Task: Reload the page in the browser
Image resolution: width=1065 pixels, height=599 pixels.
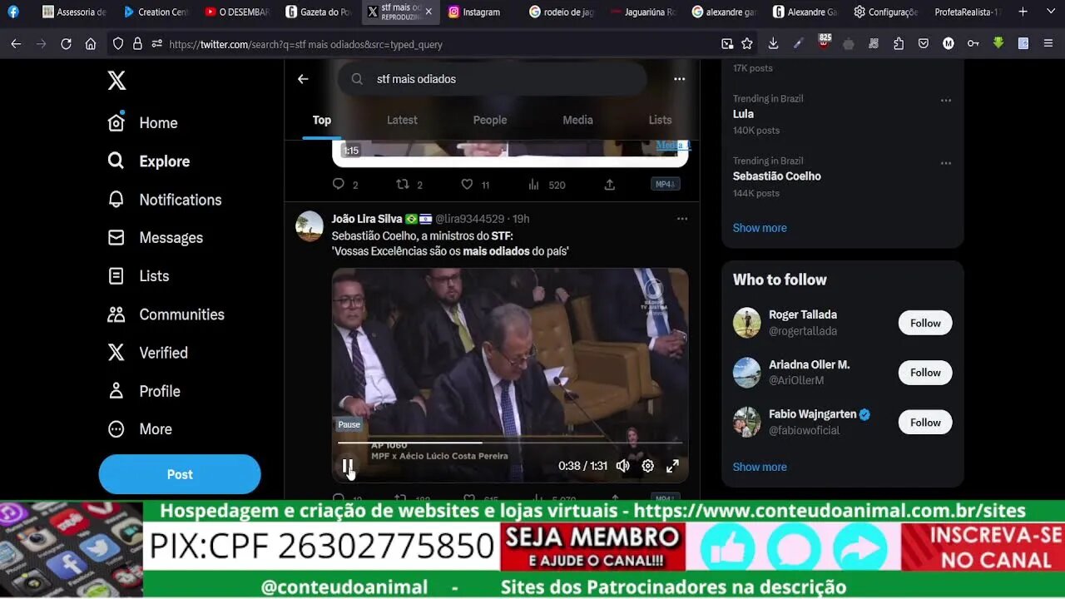Action: tap(66, 44)
